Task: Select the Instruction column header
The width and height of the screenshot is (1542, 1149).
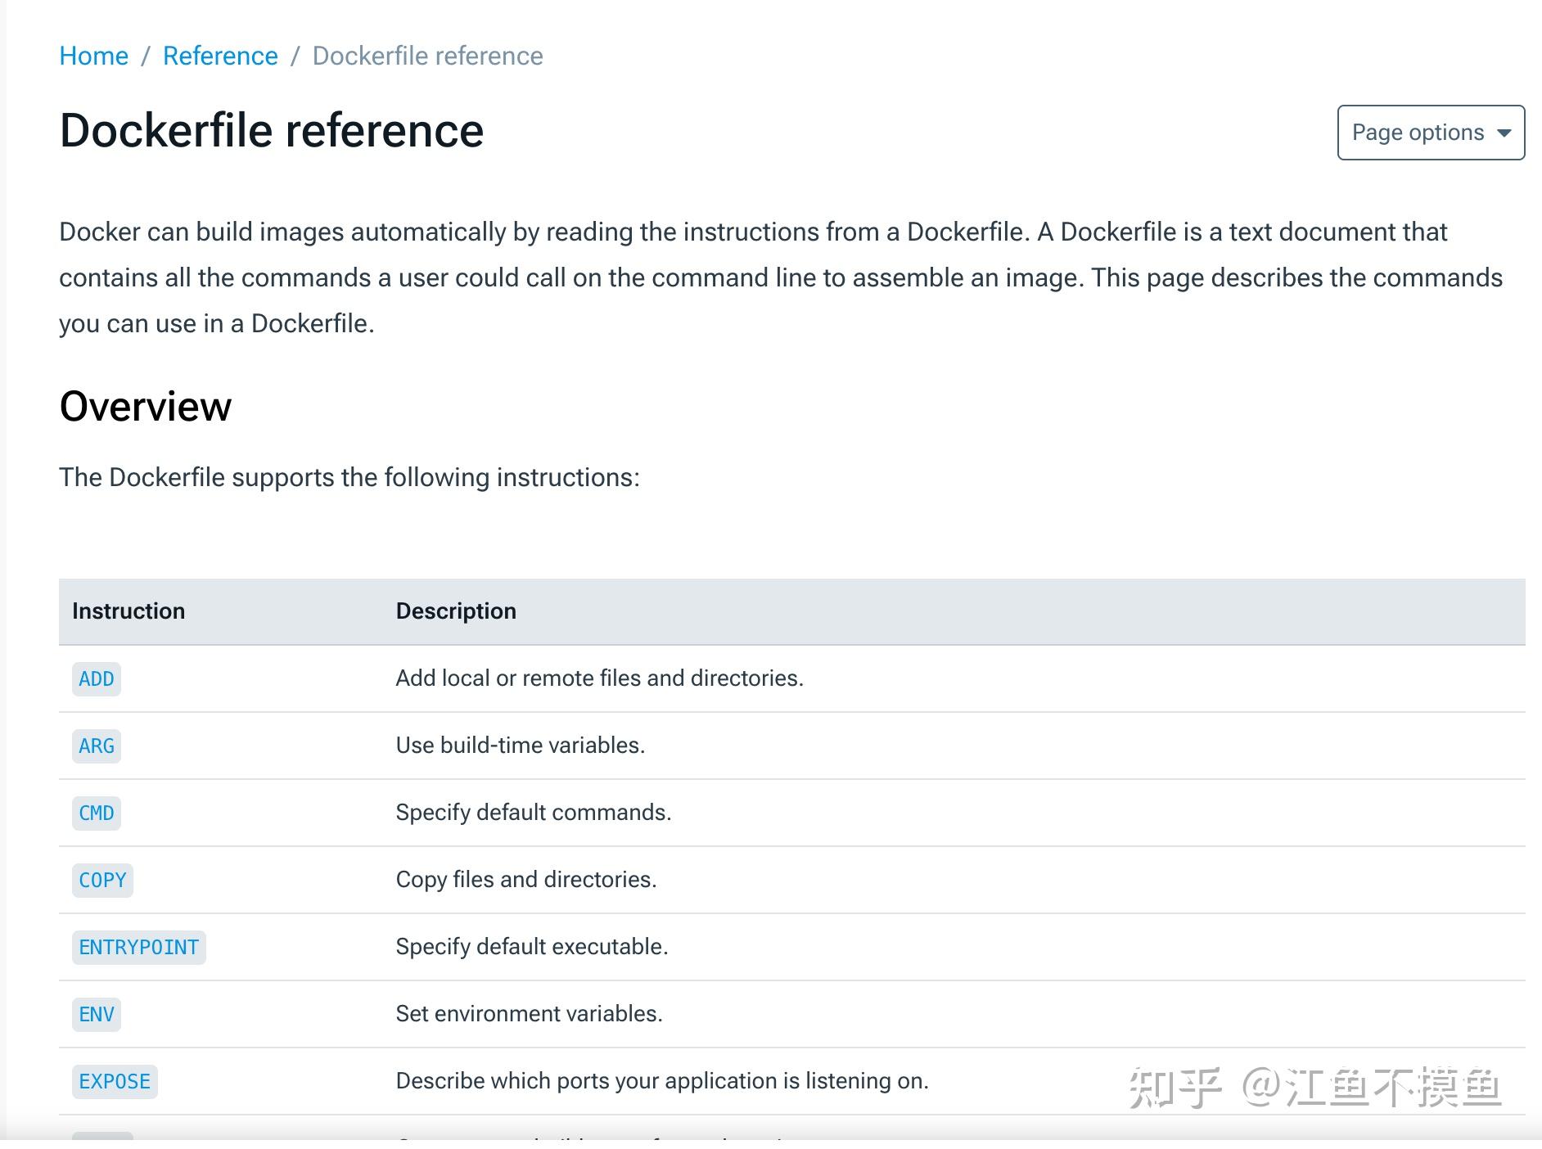Action: click(x=128, y=611)
